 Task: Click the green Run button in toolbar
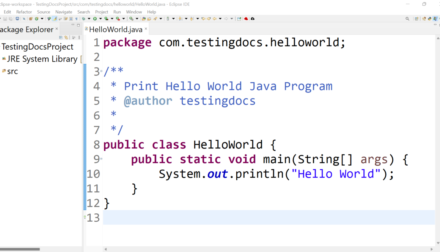click(95, 19)
